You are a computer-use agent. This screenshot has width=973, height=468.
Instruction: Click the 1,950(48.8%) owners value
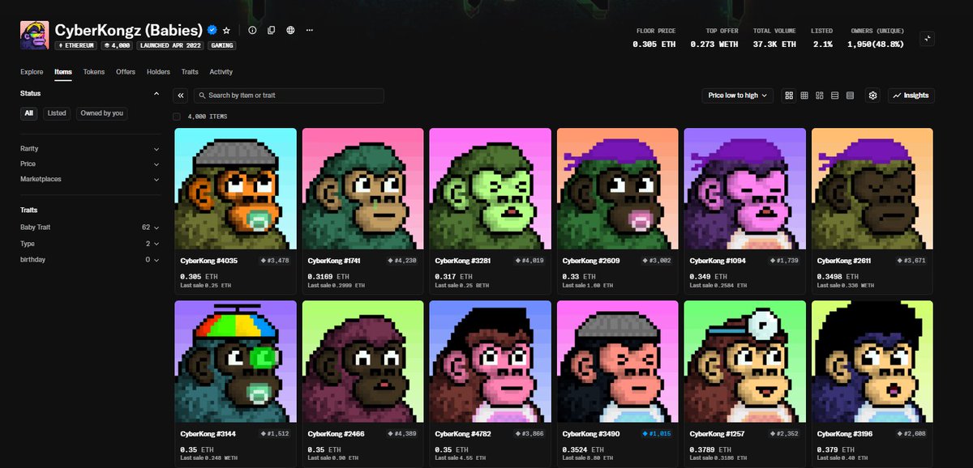tap(875, 44)
